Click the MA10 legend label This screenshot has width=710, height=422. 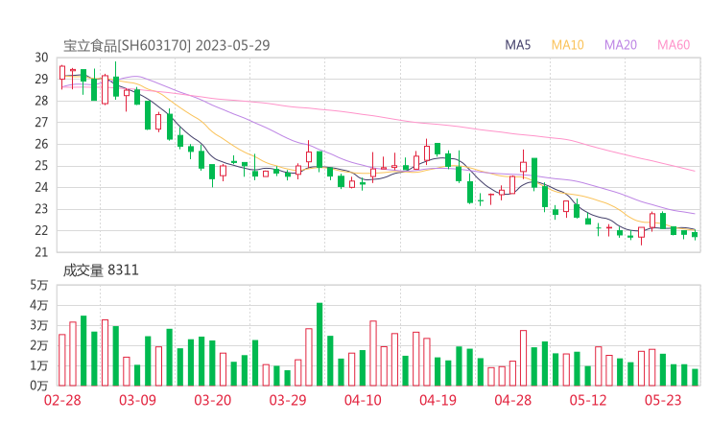point(567,45)
